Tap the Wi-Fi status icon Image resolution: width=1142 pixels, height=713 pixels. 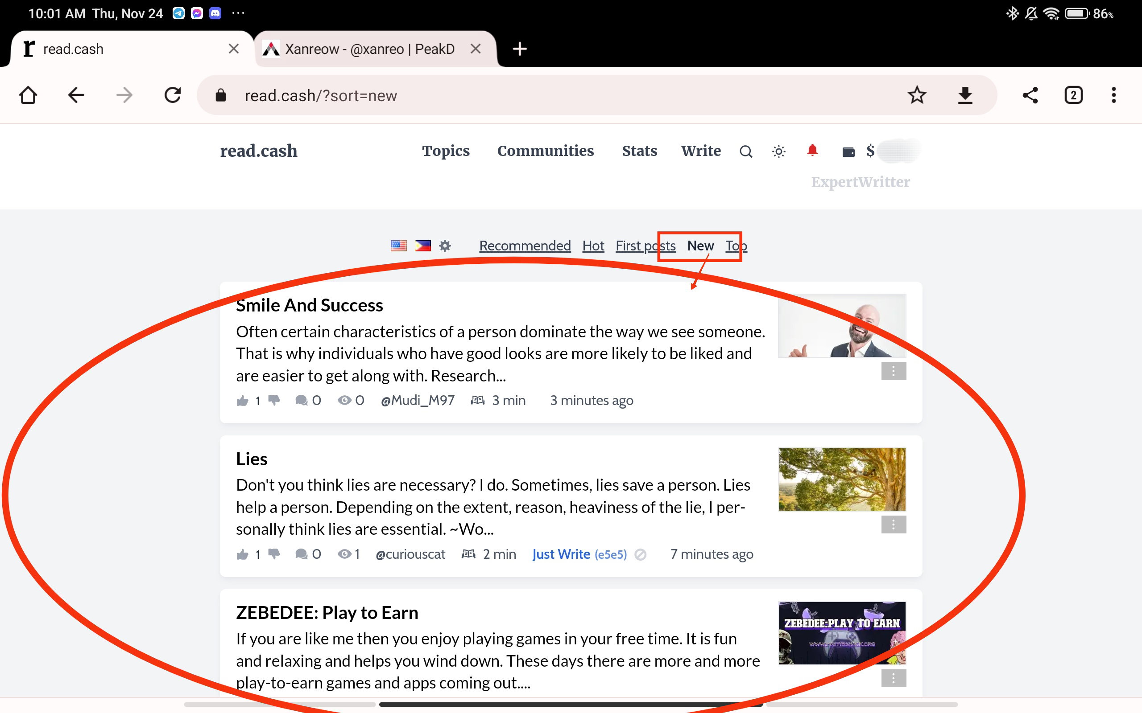tap(1052, 13)
